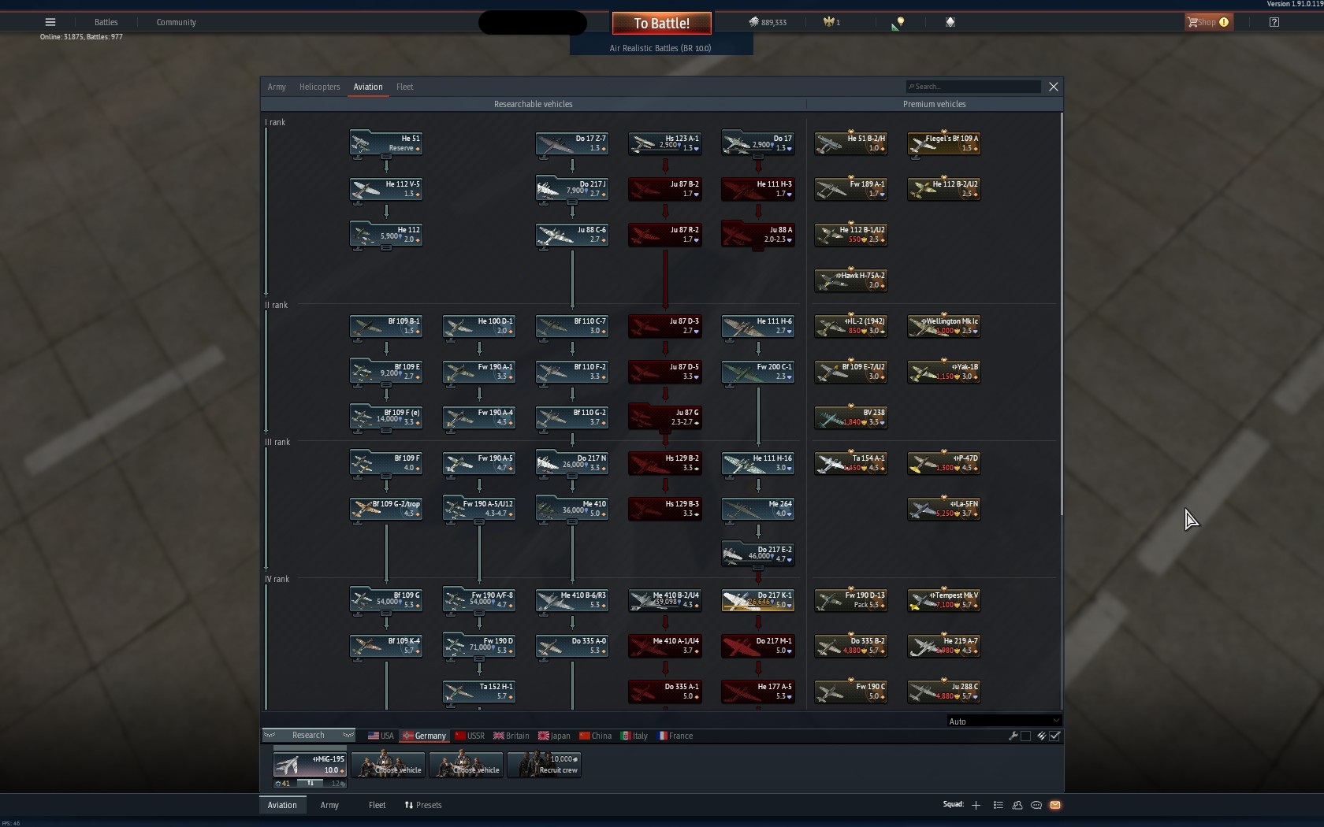Screen dimensions: 1324x827
Task: Select the France nation tab
Action: point(675,736)
